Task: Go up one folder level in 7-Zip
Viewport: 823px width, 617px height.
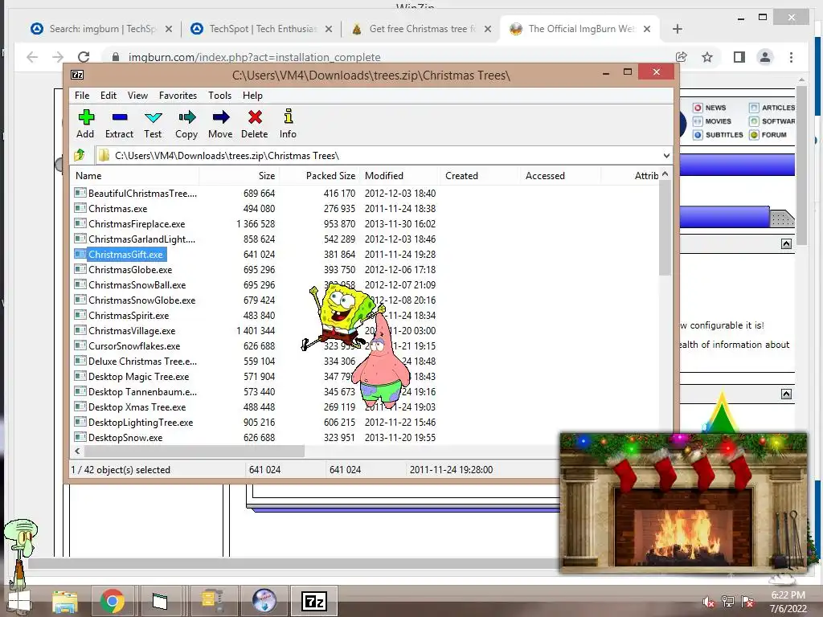Action: [x=80, y=155]
